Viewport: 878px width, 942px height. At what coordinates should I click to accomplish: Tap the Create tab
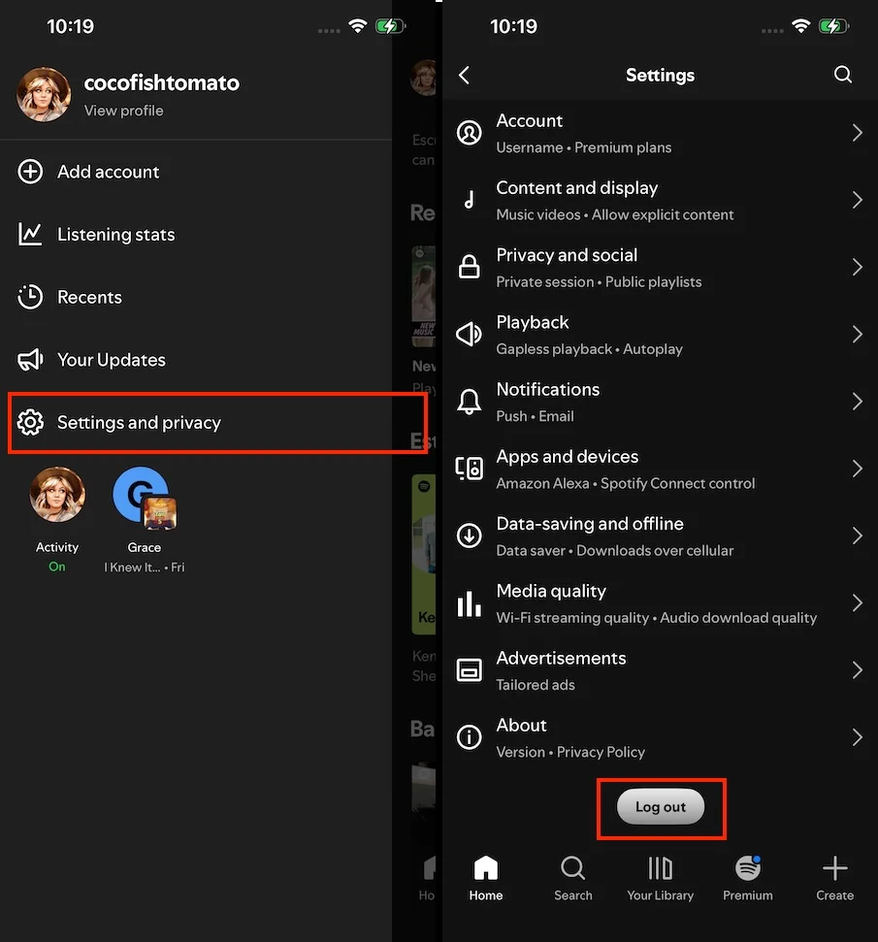834,878
